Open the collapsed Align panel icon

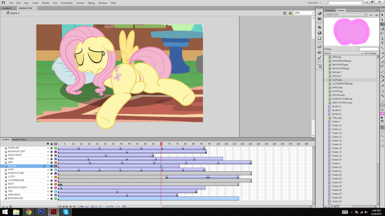(x=319, y=27)
